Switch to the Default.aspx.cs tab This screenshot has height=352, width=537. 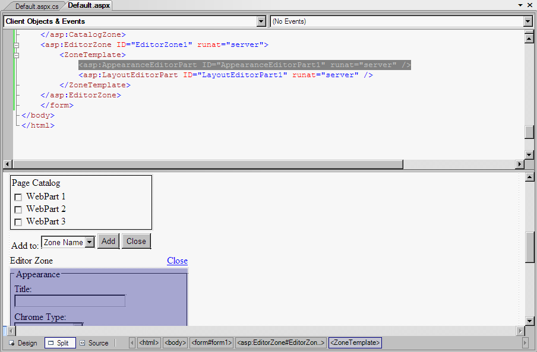[x=36, y=6]
